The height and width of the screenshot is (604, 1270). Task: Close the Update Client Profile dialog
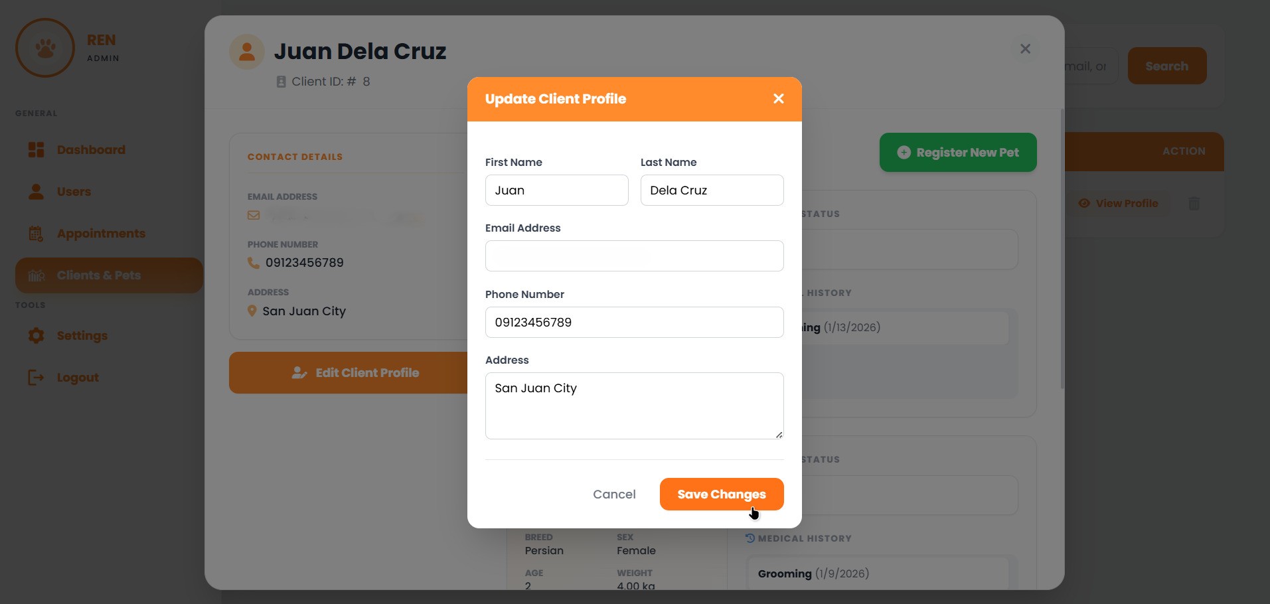778,99
